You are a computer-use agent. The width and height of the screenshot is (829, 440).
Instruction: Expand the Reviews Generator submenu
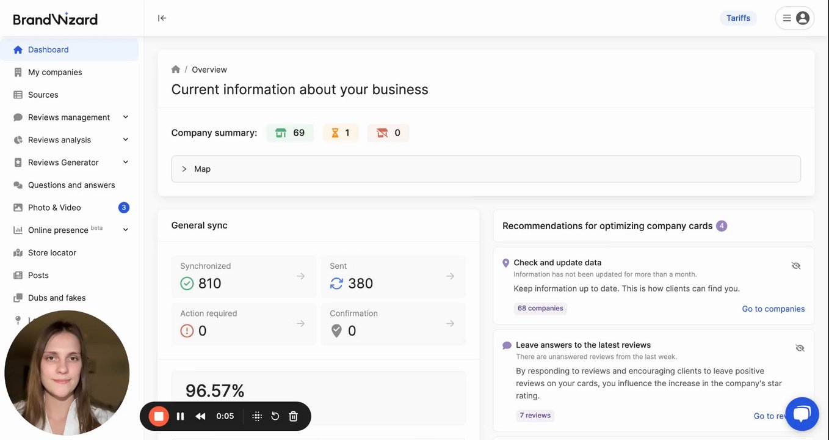pyautogui.click(x=126, y=163)
